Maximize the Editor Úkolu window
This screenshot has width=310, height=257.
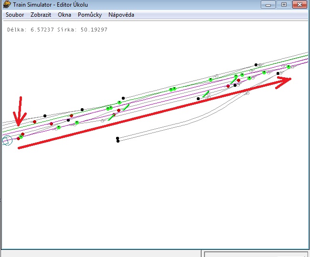(x=284, y=5)
